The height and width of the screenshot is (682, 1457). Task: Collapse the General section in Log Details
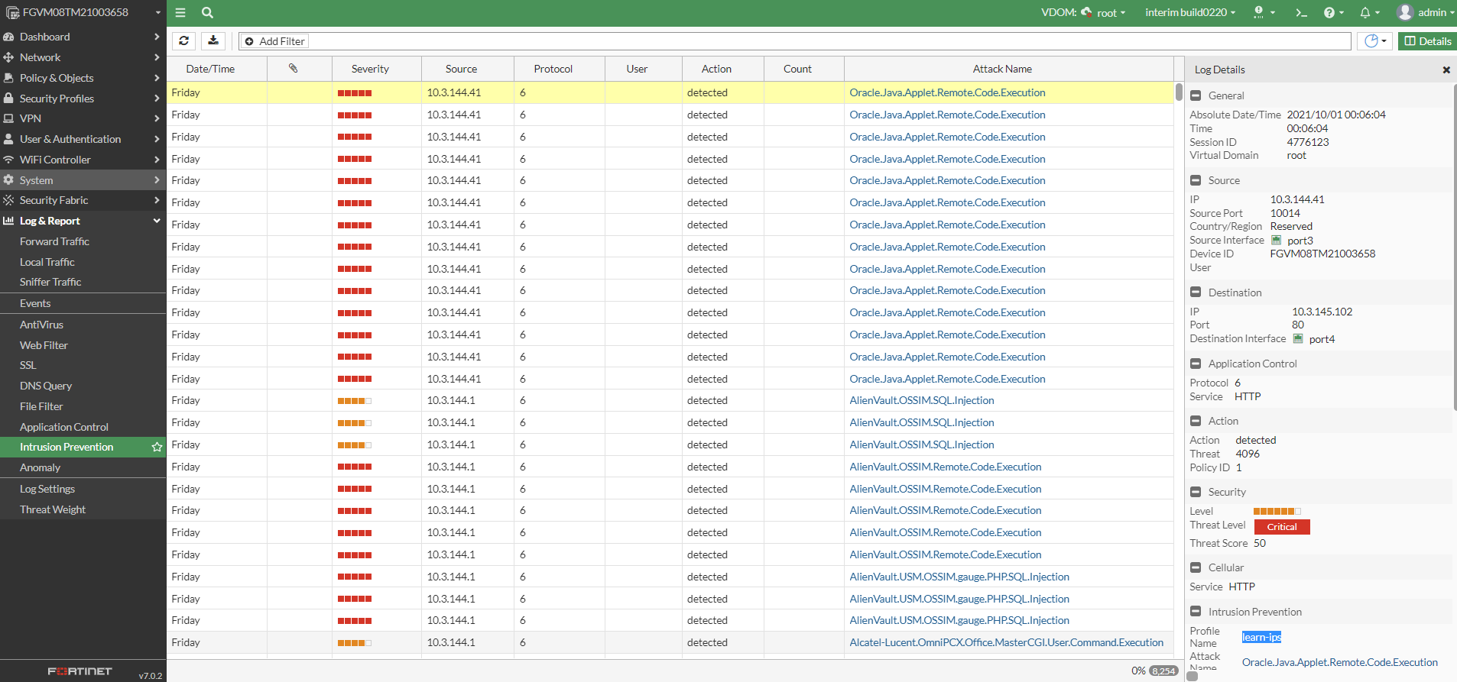[x=1196, y=95]
